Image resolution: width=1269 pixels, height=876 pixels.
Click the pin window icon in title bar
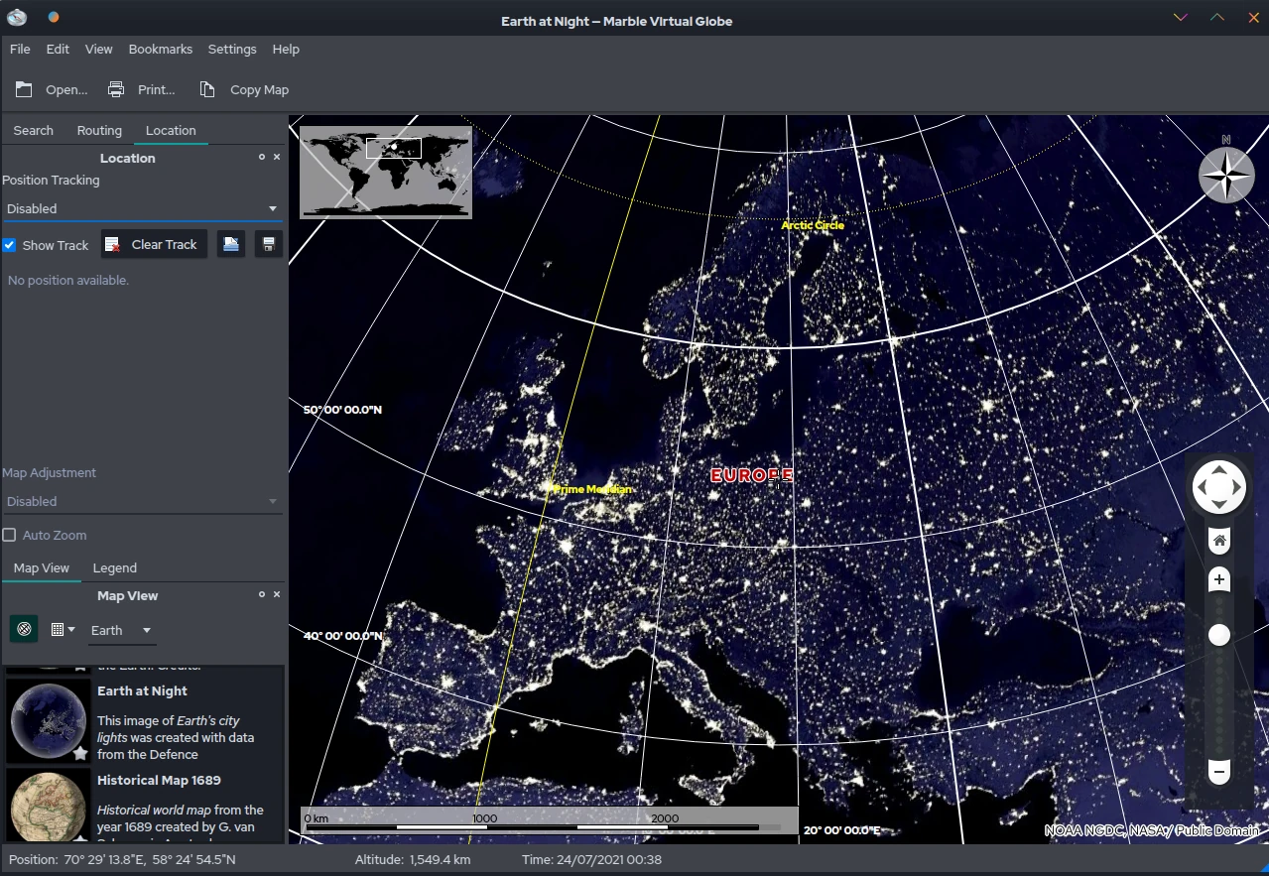point(53,17)
